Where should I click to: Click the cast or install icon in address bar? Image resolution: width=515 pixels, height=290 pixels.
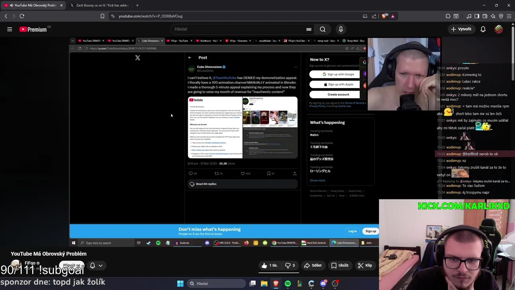(x=365, y=16)
